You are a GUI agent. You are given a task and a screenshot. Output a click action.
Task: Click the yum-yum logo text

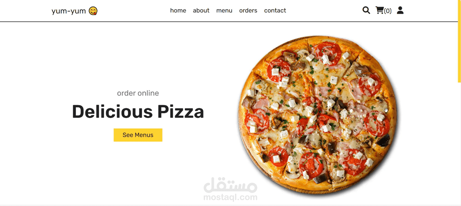tap(68, 11)
